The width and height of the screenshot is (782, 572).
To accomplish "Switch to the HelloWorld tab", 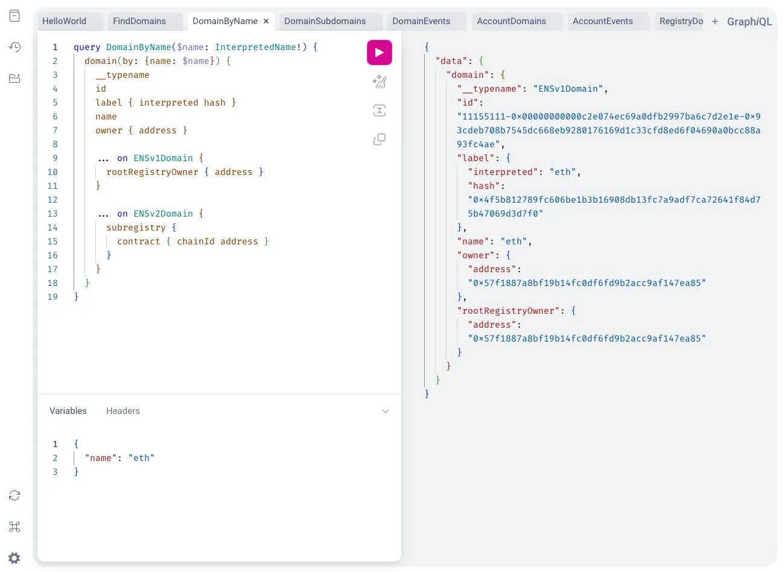I will pos(65,21).
